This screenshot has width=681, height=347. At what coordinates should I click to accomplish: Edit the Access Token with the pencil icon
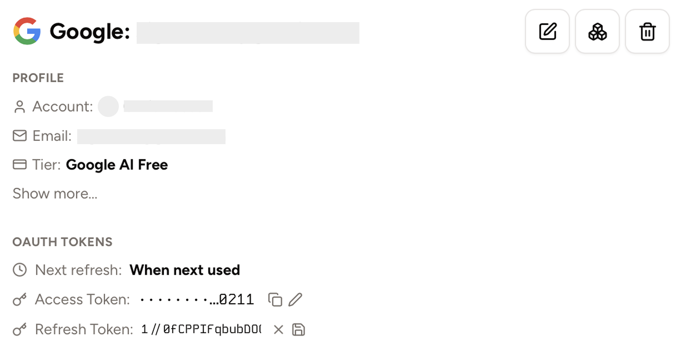coord(296,299)
